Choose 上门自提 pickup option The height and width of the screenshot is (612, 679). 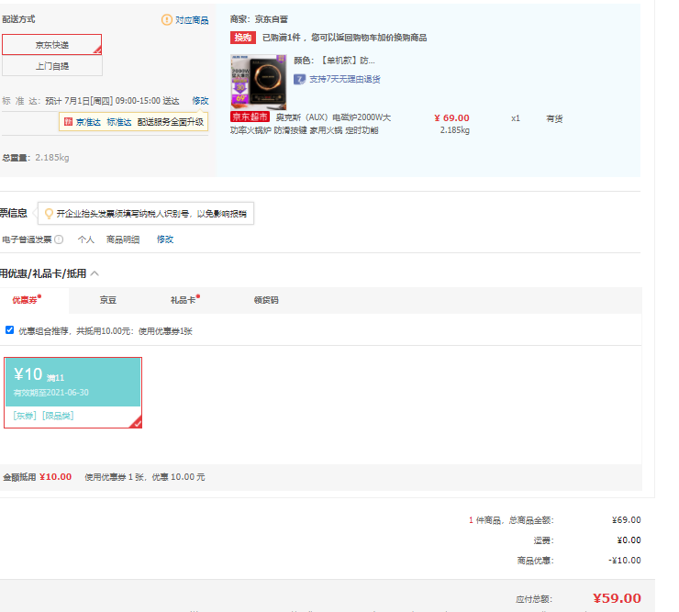52,66
